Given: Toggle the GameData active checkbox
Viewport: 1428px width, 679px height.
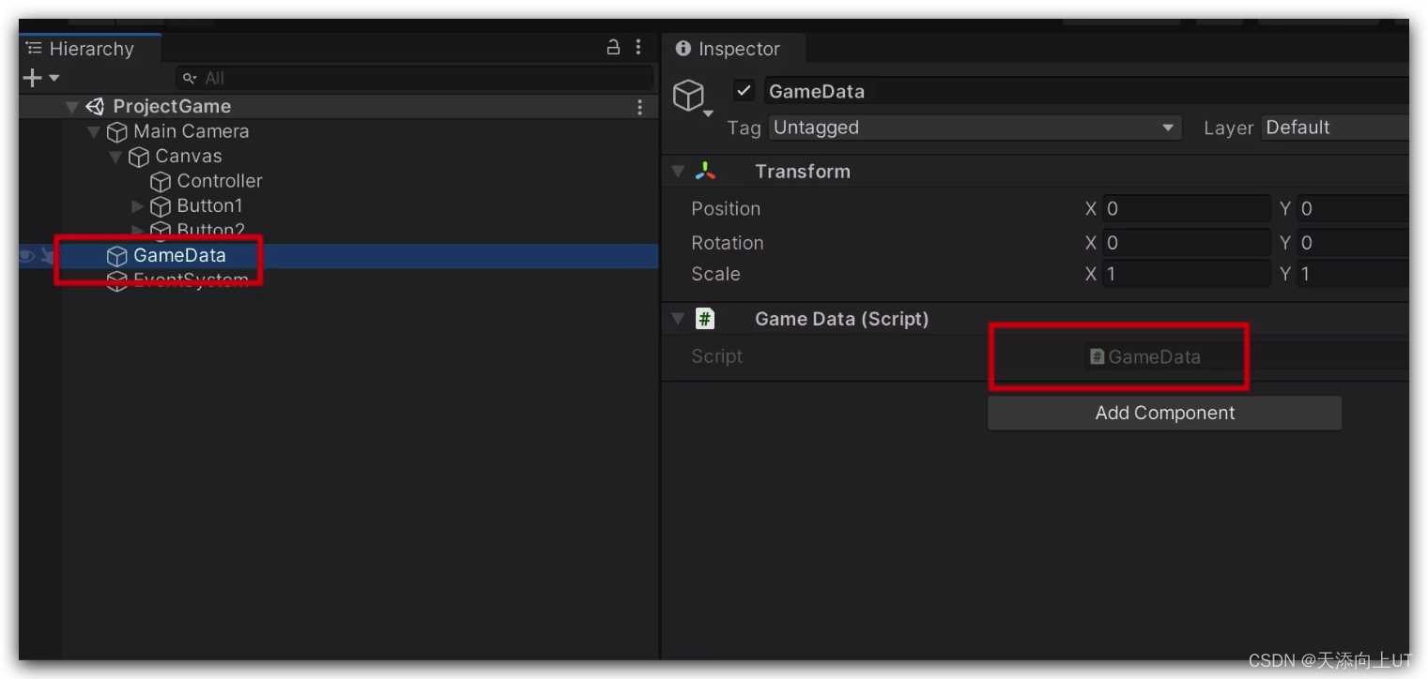Looking at the screenshot, I should coord(744,91).
